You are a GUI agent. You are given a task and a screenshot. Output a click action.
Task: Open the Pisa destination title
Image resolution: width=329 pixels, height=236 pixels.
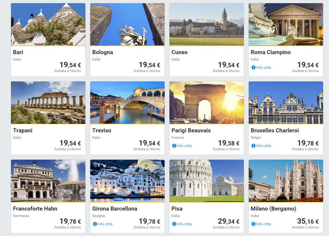pos(177,208)
